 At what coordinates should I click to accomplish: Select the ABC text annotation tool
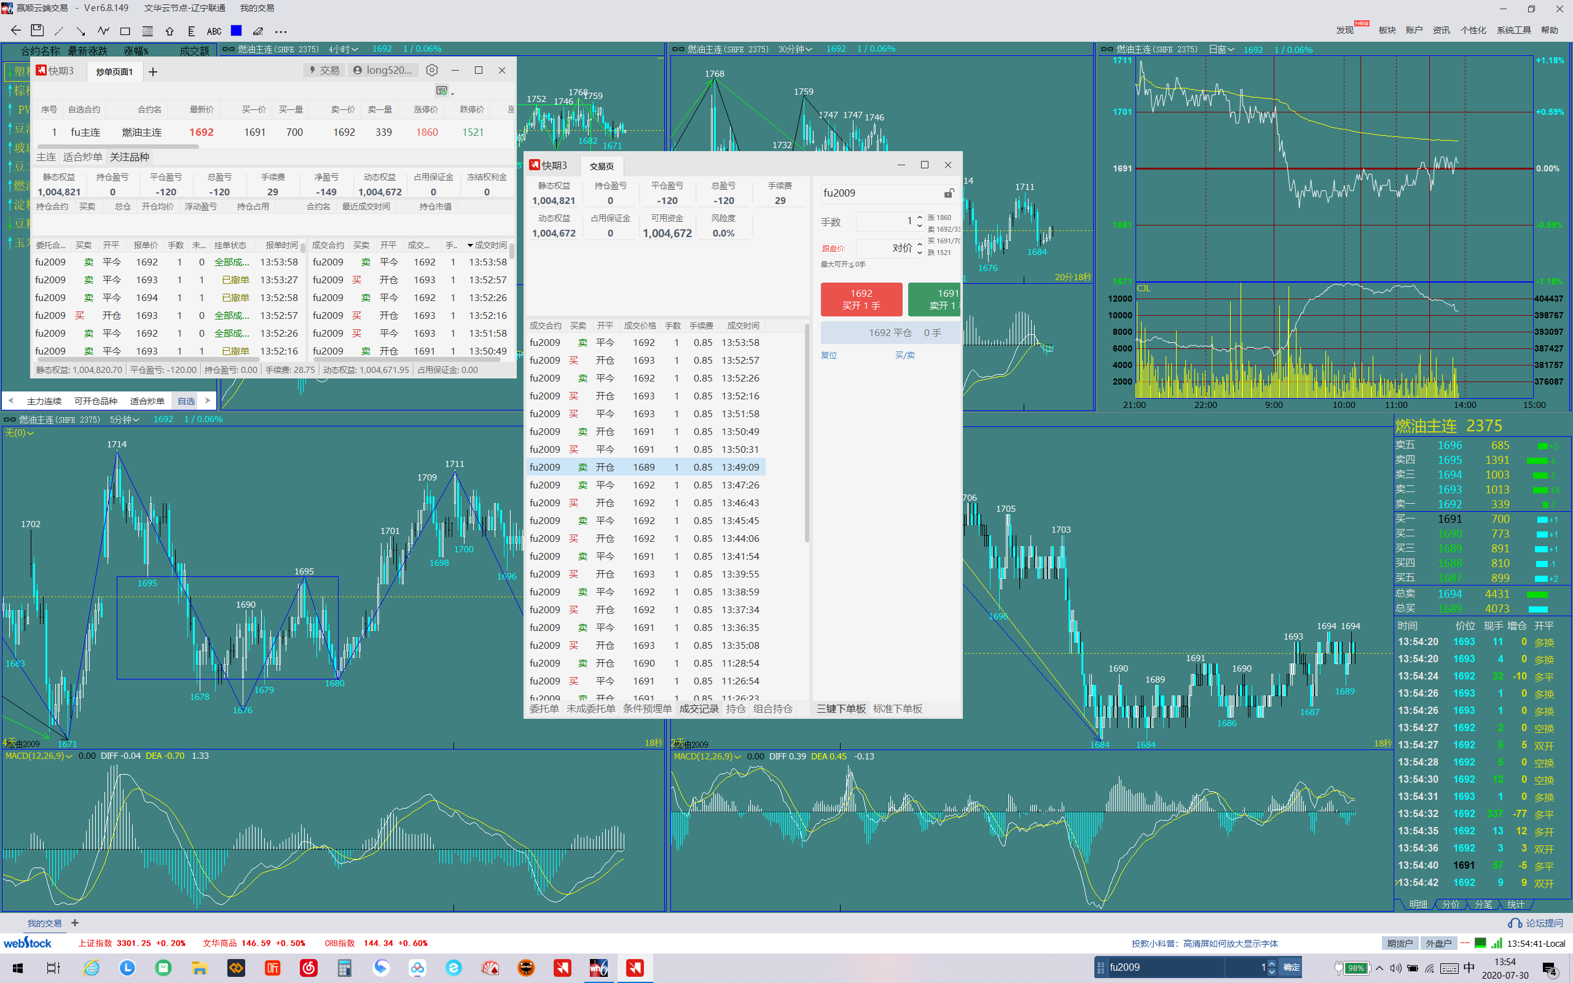click(214, 31)
